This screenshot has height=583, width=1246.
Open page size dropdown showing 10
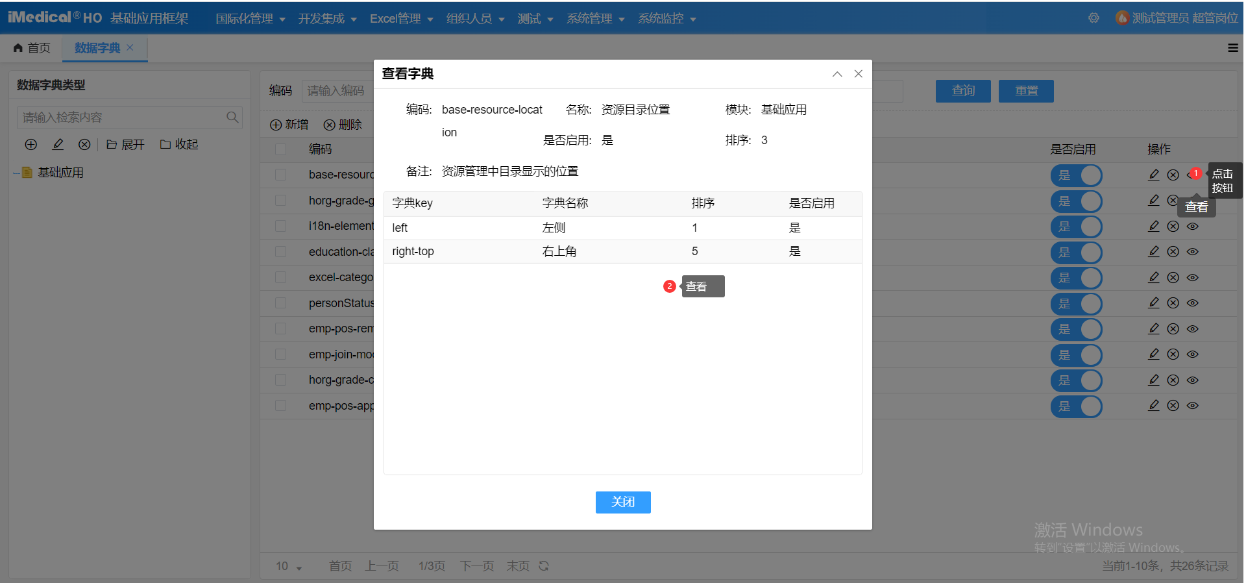[289, 566]
